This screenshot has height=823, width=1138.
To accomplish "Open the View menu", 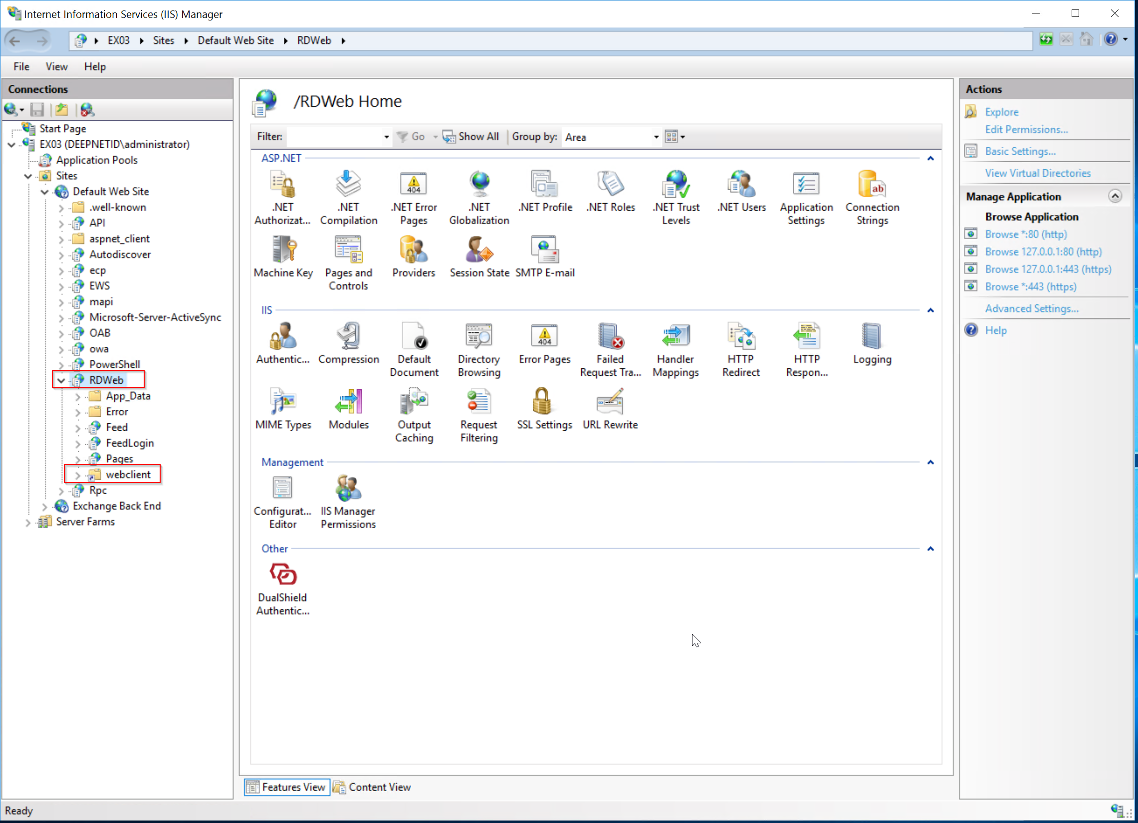I will tap(56, 66).
